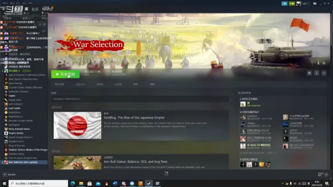This screenshot has width=333, height=187.
Task: Open friend My son is prosperous profile
Action: point(302,145)
